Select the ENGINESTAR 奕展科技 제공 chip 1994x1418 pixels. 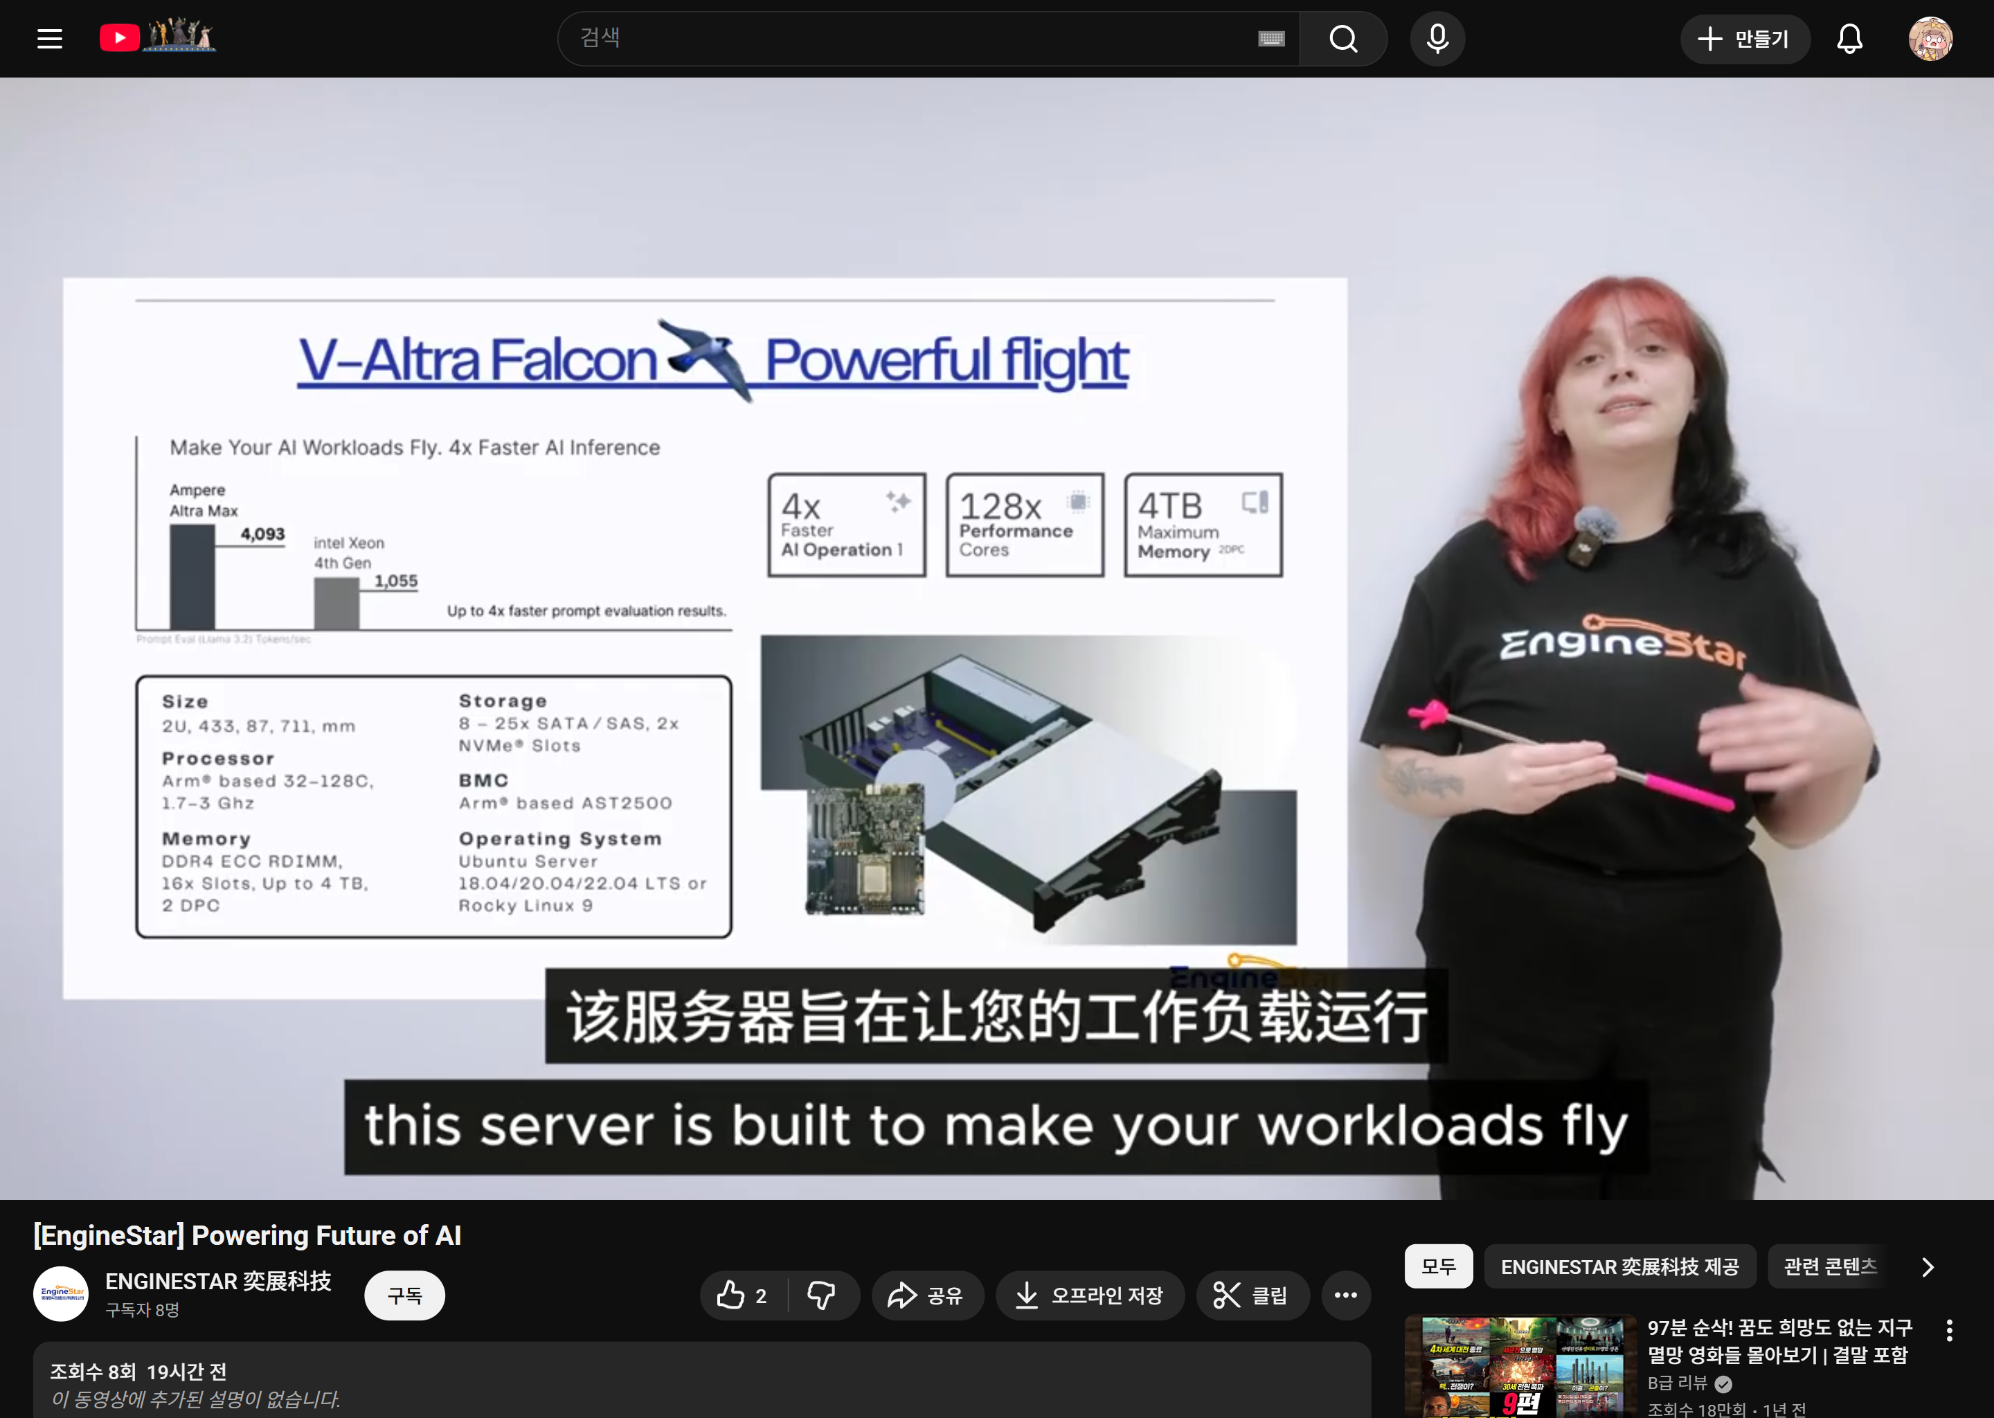(1619, 1266)
